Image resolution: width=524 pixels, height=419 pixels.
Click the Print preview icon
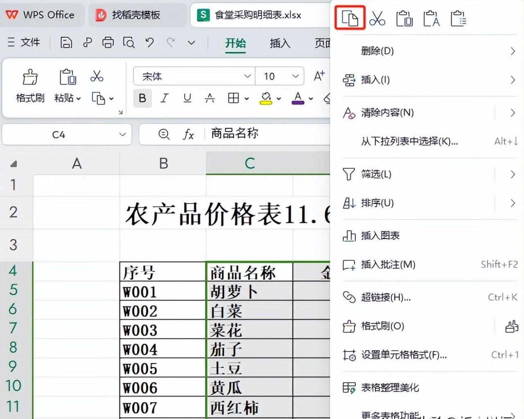pos(129,43)
